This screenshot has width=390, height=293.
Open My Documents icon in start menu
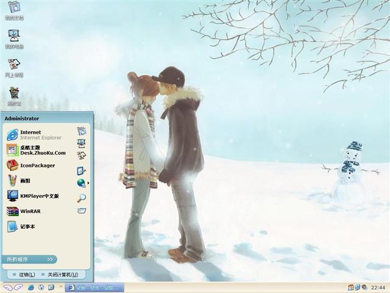[82, 131]
